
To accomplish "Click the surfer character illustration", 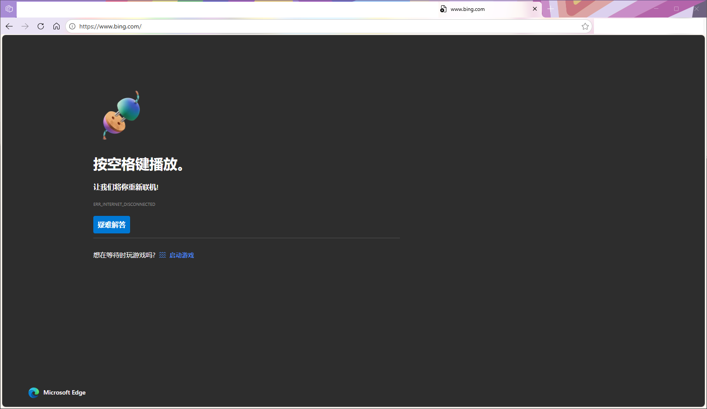I will click(x=121, y=115).
